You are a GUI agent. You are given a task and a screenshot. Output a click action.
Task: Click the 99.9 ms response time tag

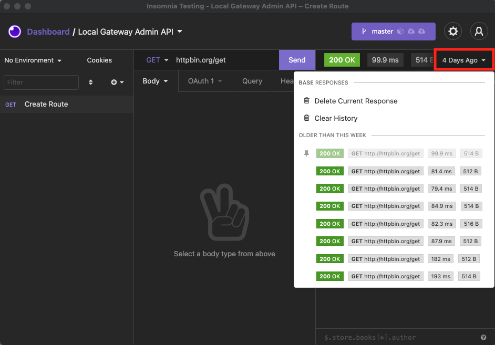pyautogui.click(x=385, y=60)
